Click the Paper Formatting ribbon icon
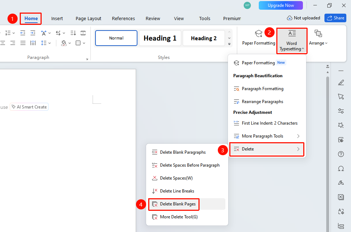351x232 pixels. coord(258,34)
